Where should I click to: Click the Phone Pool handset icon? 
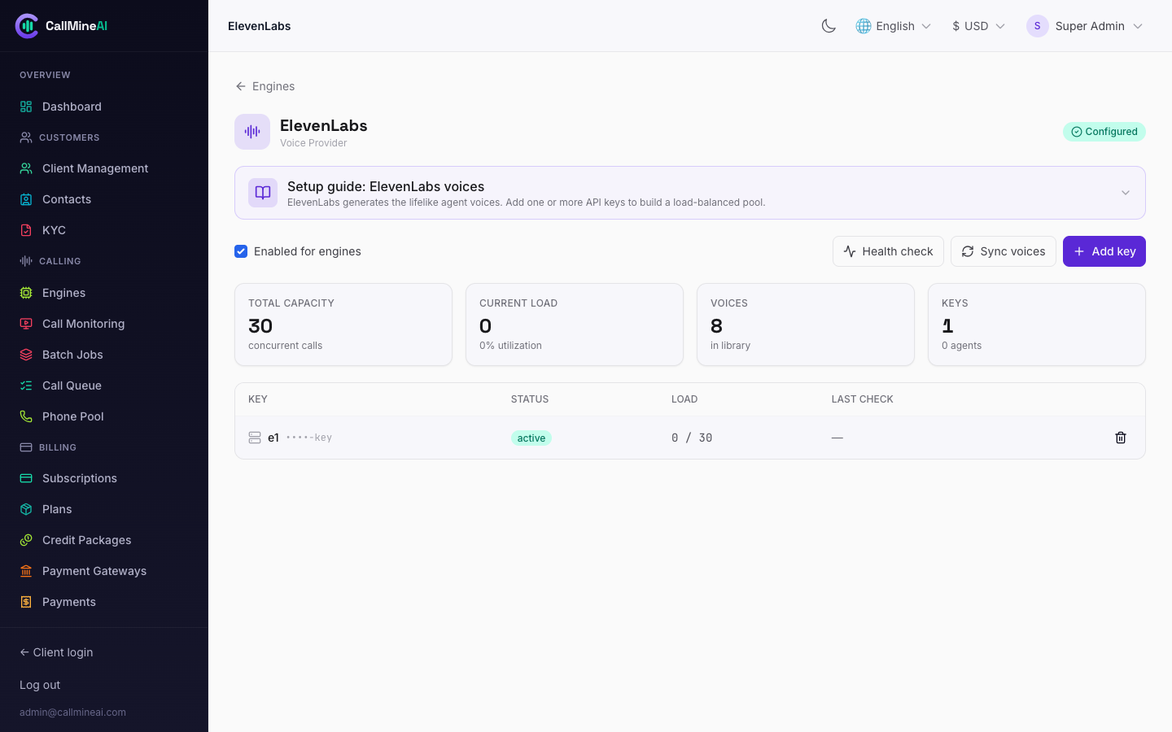(x=26, y=416)
